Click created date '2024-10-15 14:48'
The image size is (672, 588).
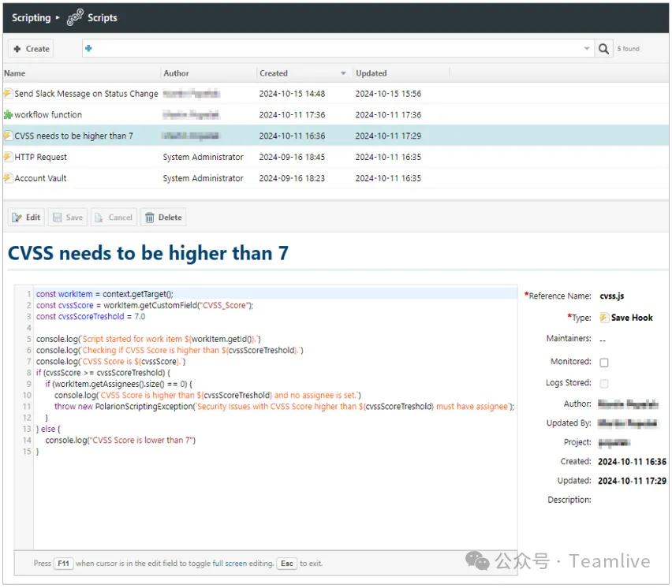(292, 93)
